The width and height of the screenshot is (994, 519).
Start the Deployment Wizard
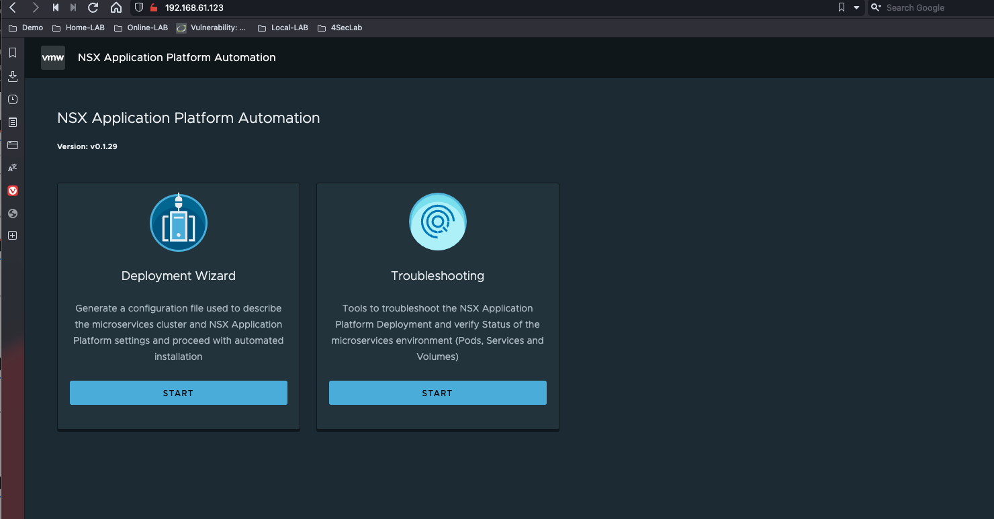click(179, 393)
